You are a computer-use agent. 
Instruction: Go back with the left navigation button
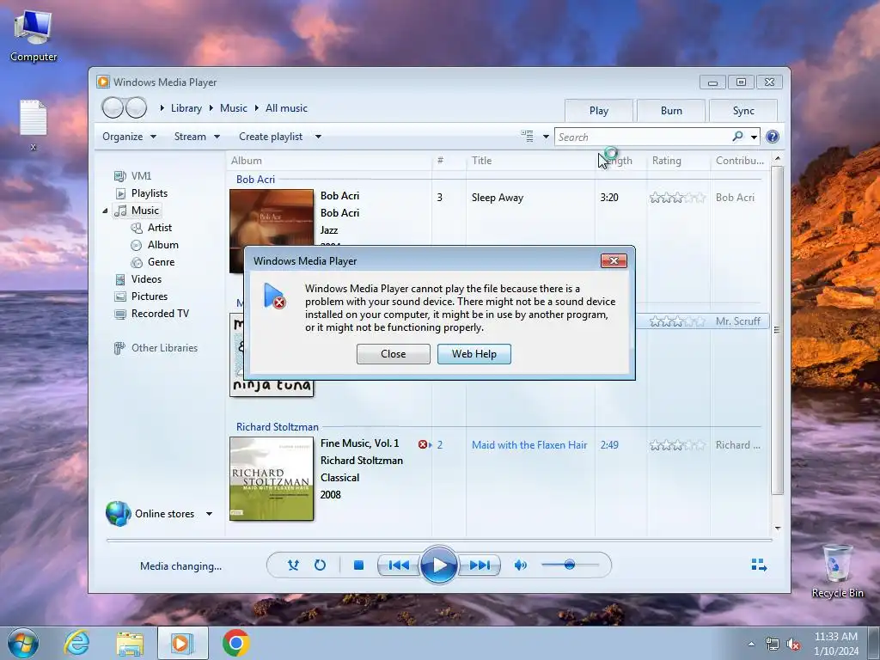[113, 107]
